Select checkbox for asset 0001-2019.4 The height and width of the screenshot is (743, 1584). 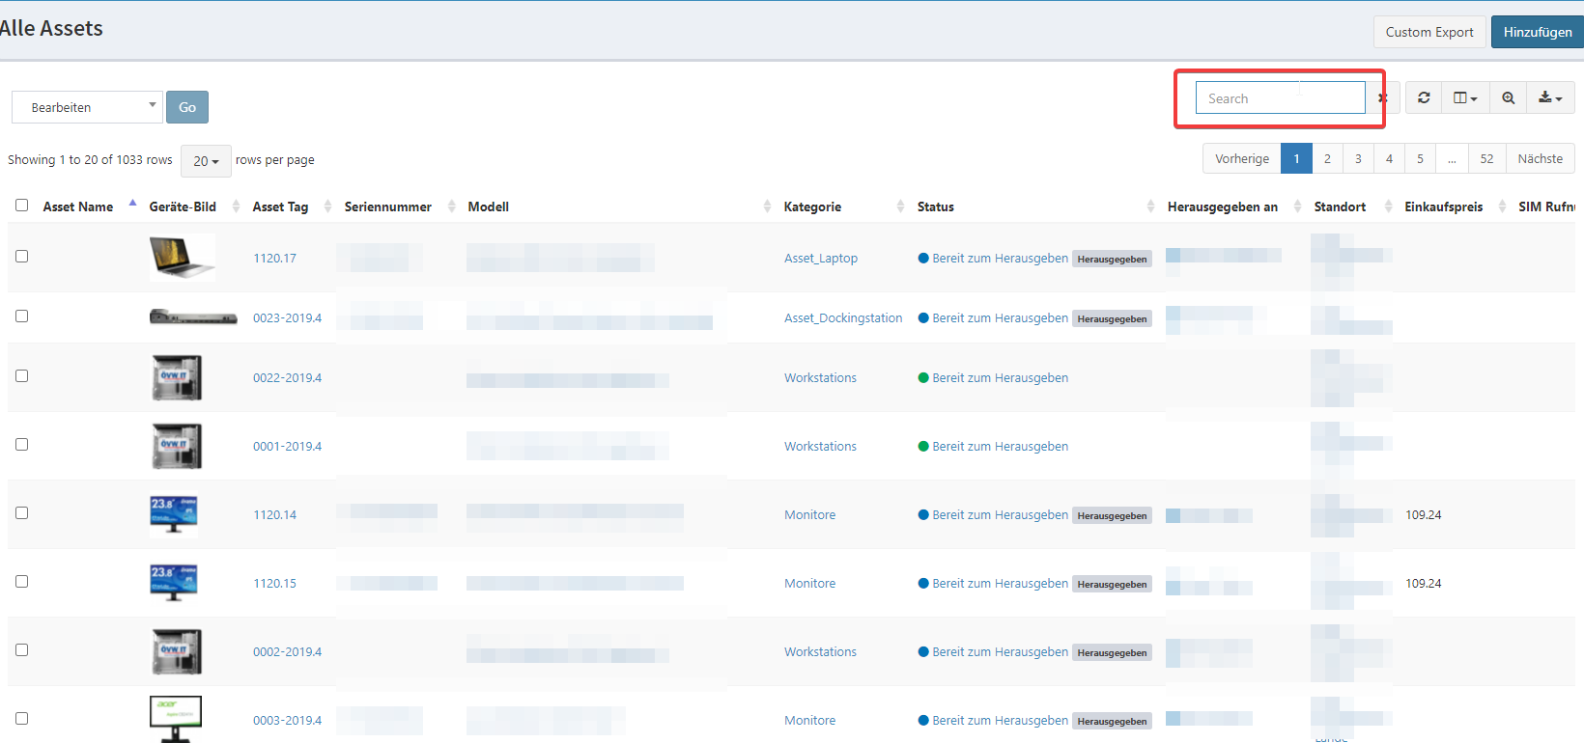pos(21,445)
